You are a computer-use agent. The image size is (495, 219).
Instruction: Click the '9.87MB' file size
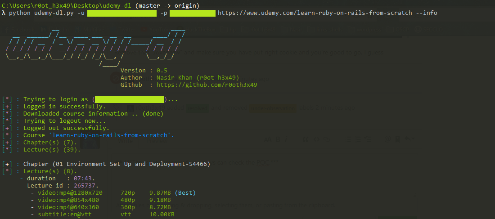point(160,193)
